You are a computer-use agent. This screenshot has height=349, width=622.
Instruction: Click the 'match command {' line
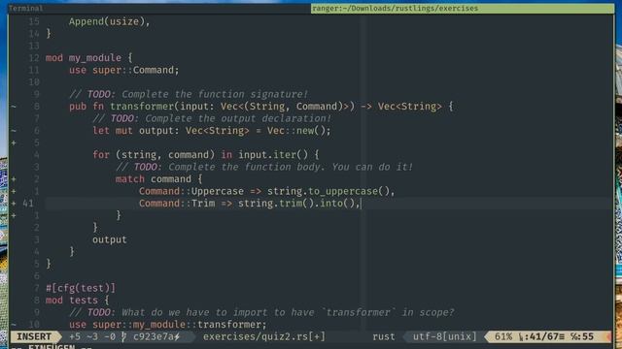[159, 178]
